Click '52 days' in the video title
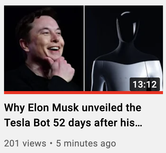This screenshot has height=153, width=166. point(72,123)
